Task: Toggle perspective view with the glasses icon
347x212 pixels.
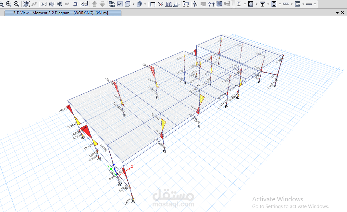Action: [84, 4]
